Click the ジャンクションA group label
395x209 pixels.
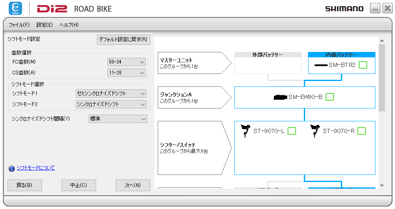click(x=194, y=97)
